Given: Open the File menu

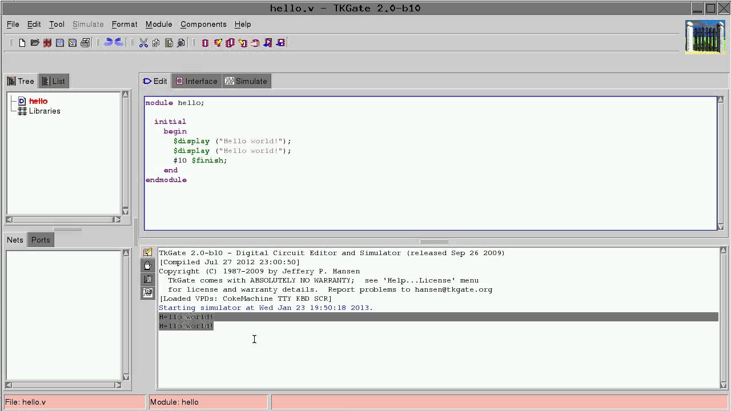Looking at the screenshot, I should click(13, 24).
